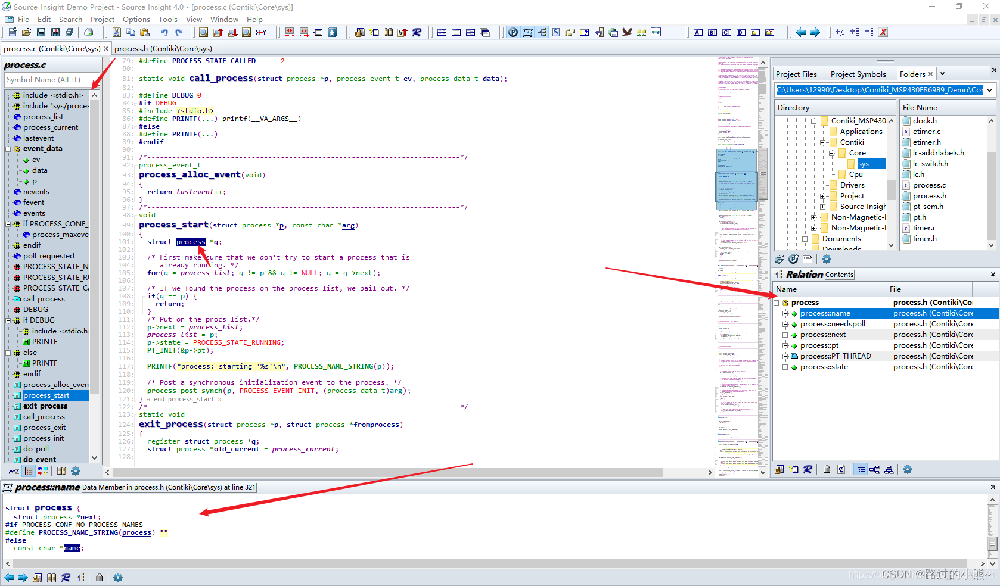The height and width of the screenshot is (586, 1000).
Task: Create a new file with the toolbar icon
Action: (x=12, y=32)
